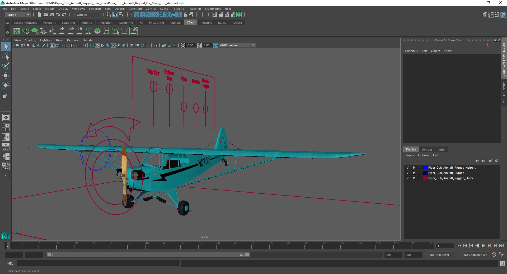Open the Rigging menu set dropdown
Image resolution: width=507 pixels, height=274 pixels.
pos(17,15)
